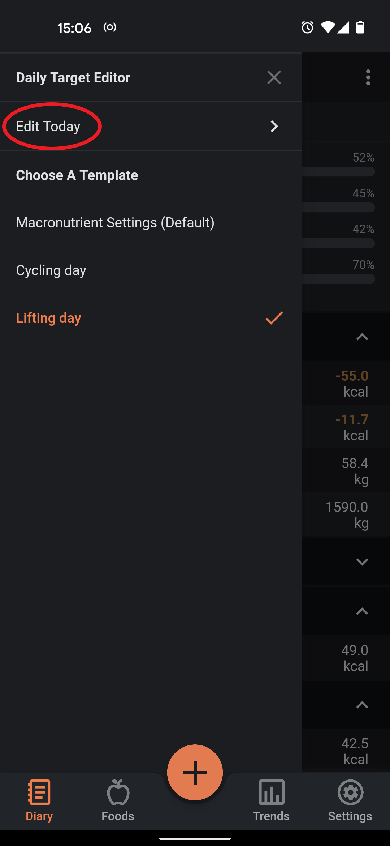Expand collapsed section below 1590.0 kg
Viewport: 390px width, 846px height.
coord(362,562)
